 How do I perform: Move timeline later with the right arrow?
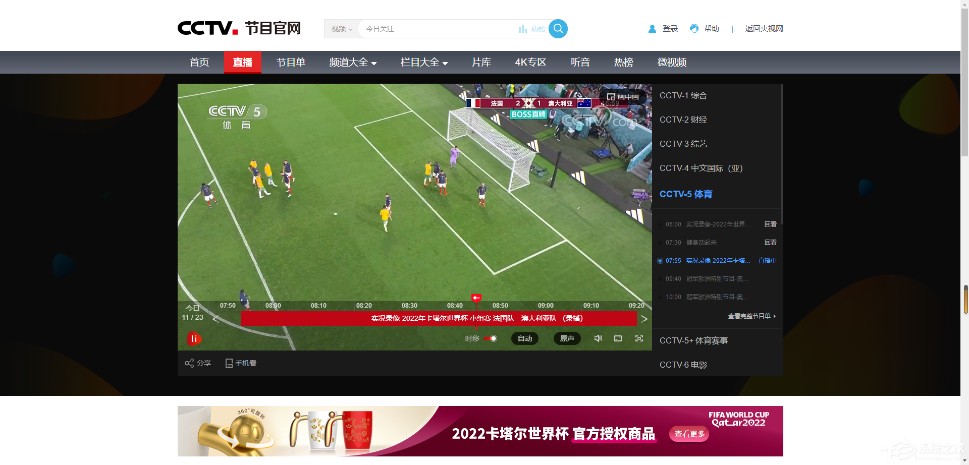(x=644, y=319)
